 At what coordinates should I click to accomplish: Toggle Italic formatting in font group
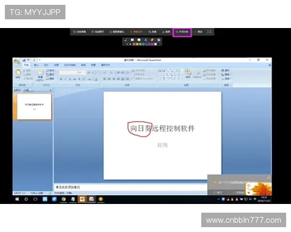click(x=65, y=79)
